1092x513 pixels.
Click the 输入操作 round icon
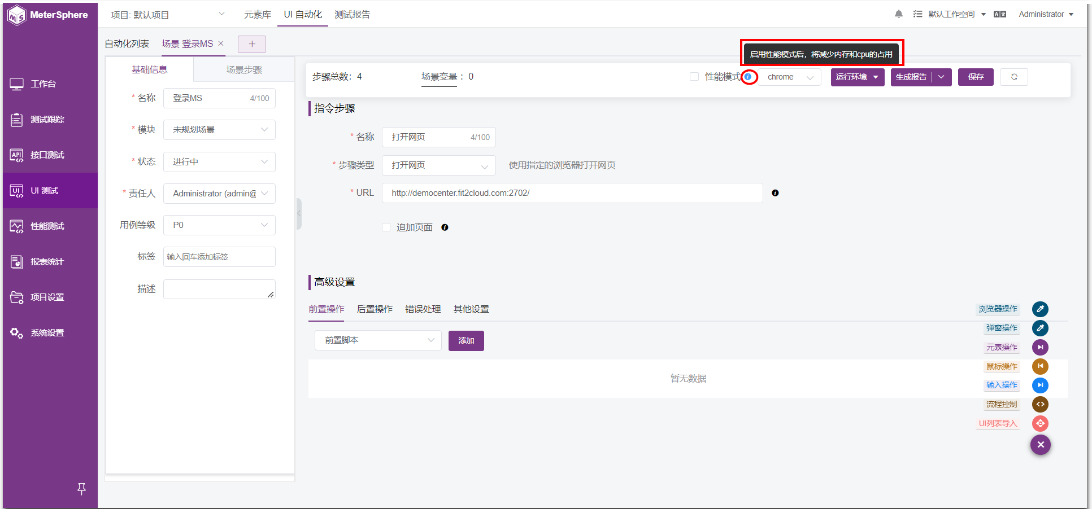[1040, 385]
